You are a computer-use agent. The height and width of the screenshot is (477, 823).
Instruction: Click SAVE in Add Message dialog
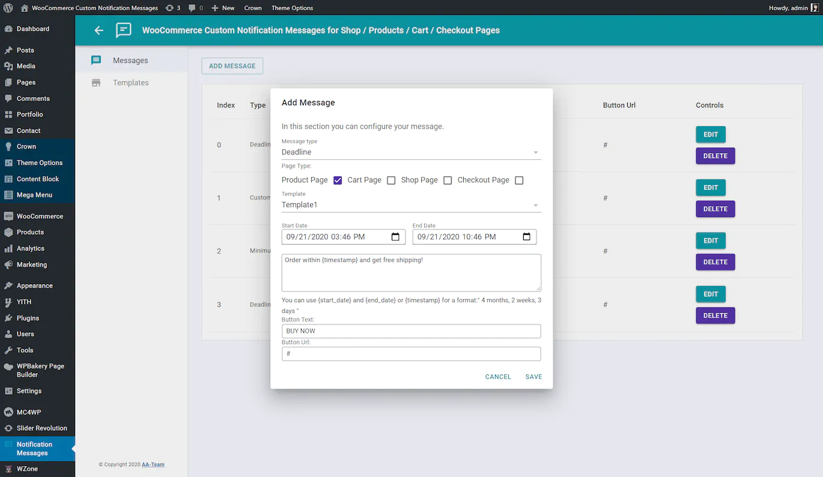click(533, 377)
